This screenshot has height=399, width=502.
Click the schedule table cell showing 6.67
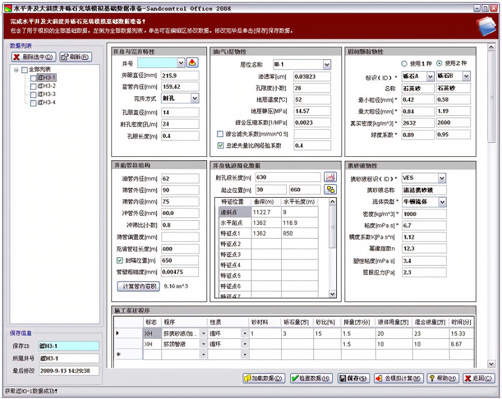click(x=461, y=344)
